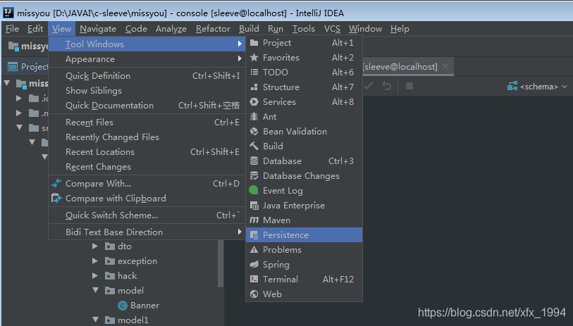
Task: Click the Structure tool window icon
Action: coord(254,87)
